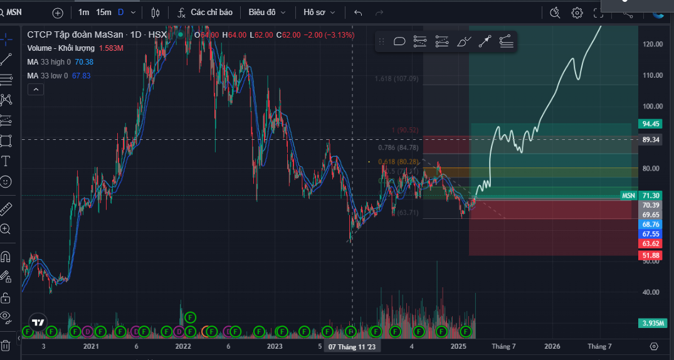Remove drawings with trash icon
The image size is (674, 360).
click(x=6, y=345)
